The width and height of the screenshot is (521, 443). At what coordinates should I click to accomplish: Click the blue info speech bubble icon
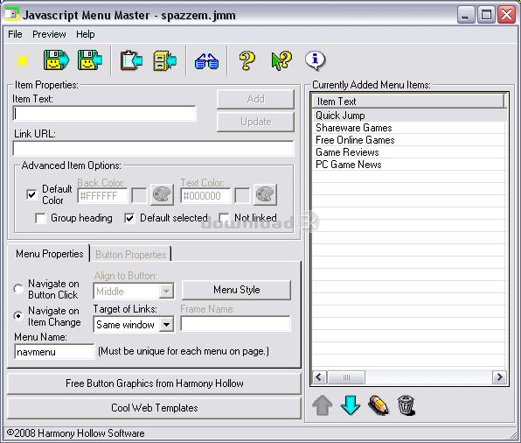click(316, 60)
